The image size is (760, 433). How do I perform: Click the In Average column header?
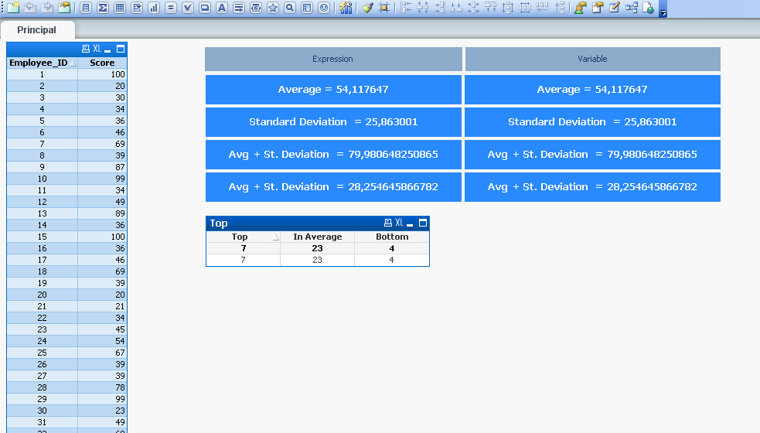coord(318,237)
